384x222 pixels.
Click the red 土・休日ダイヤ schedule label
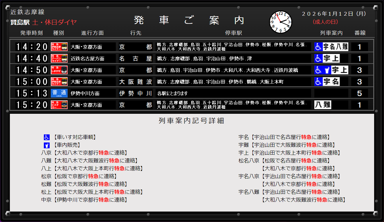coord(55,22)
